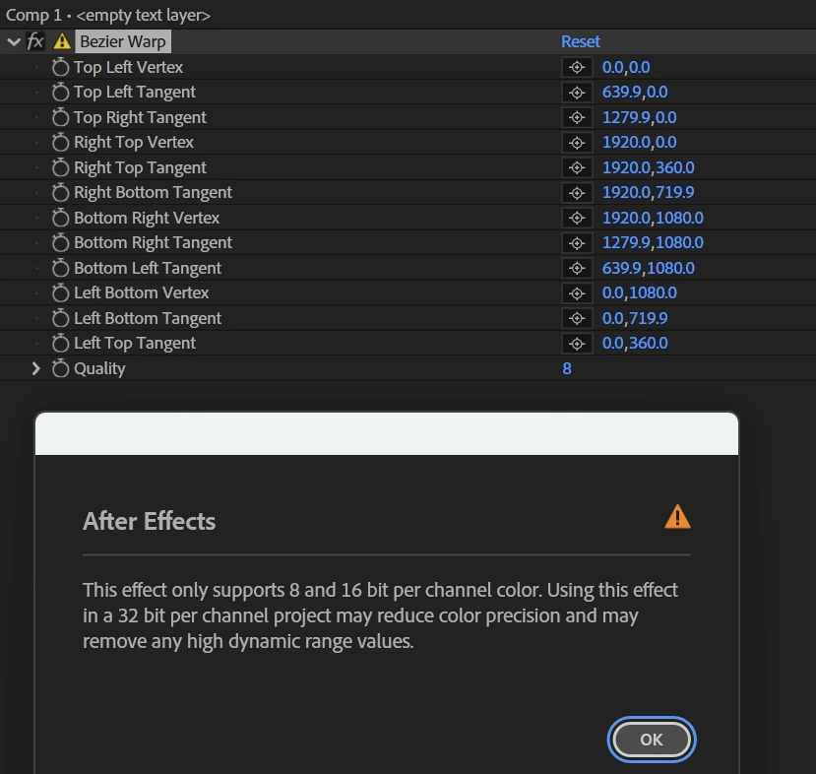Edit Bottom Left Tangent value 639.9,1080.0
Image resolution: width=816 pixels, height=774 pixels.
tap(648, 268)
